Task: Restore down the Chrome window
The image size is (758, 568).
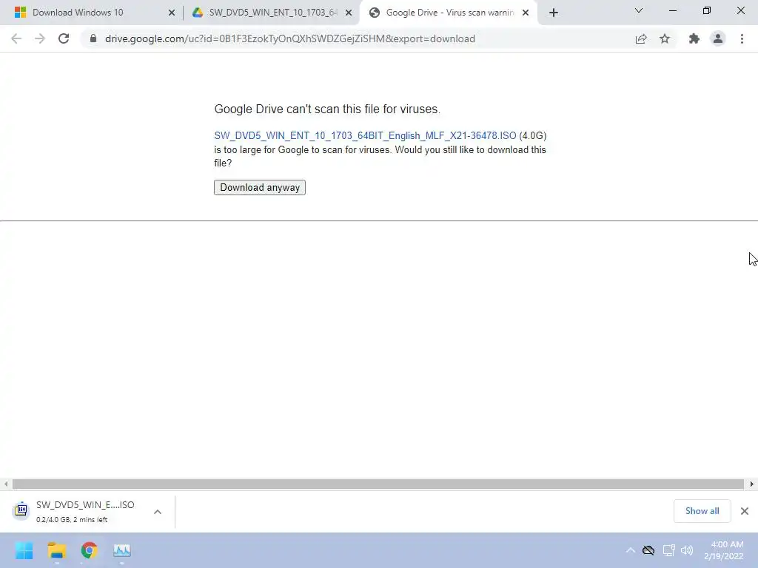Action: coord(707,10)
